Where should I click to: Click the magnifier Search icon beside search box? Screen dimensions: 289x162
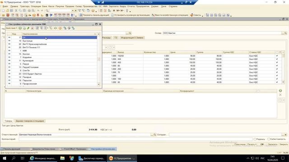[47, 11]
